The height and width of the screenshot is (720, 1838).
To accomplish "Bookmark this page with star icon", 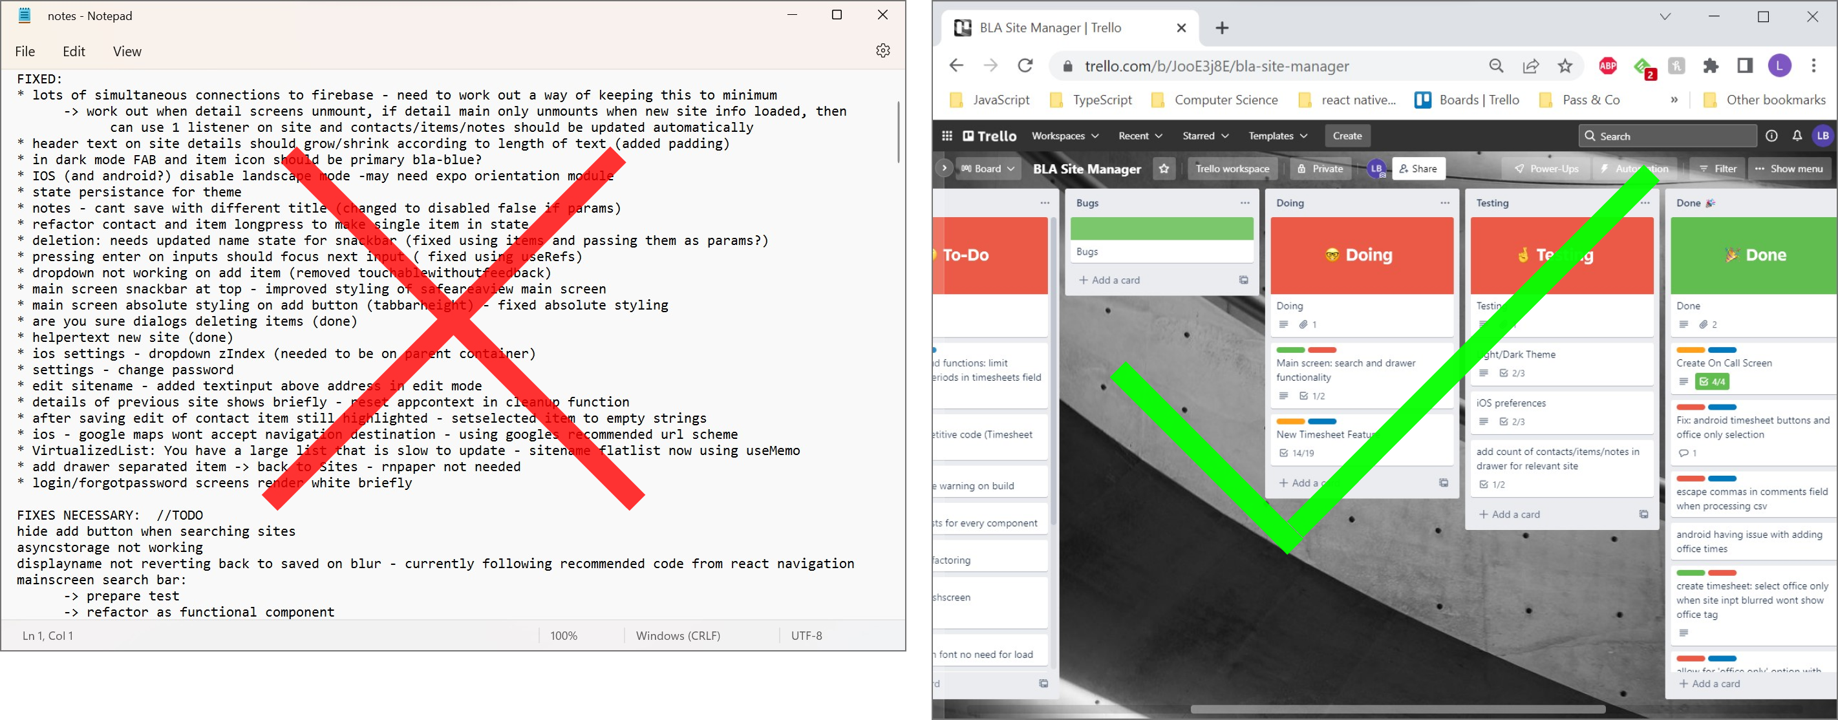I will pyautogui.click(x=1565, y=66).
